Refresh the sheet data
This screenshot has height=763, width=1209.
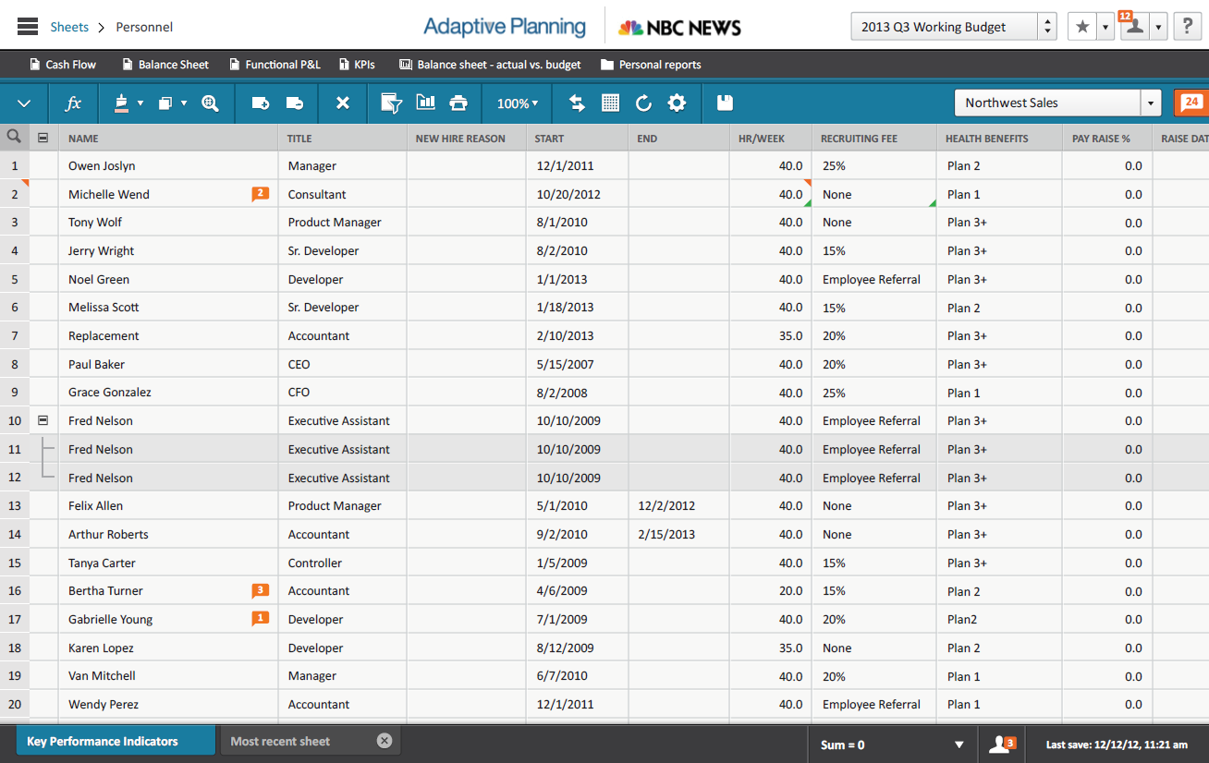pos(643,103)
